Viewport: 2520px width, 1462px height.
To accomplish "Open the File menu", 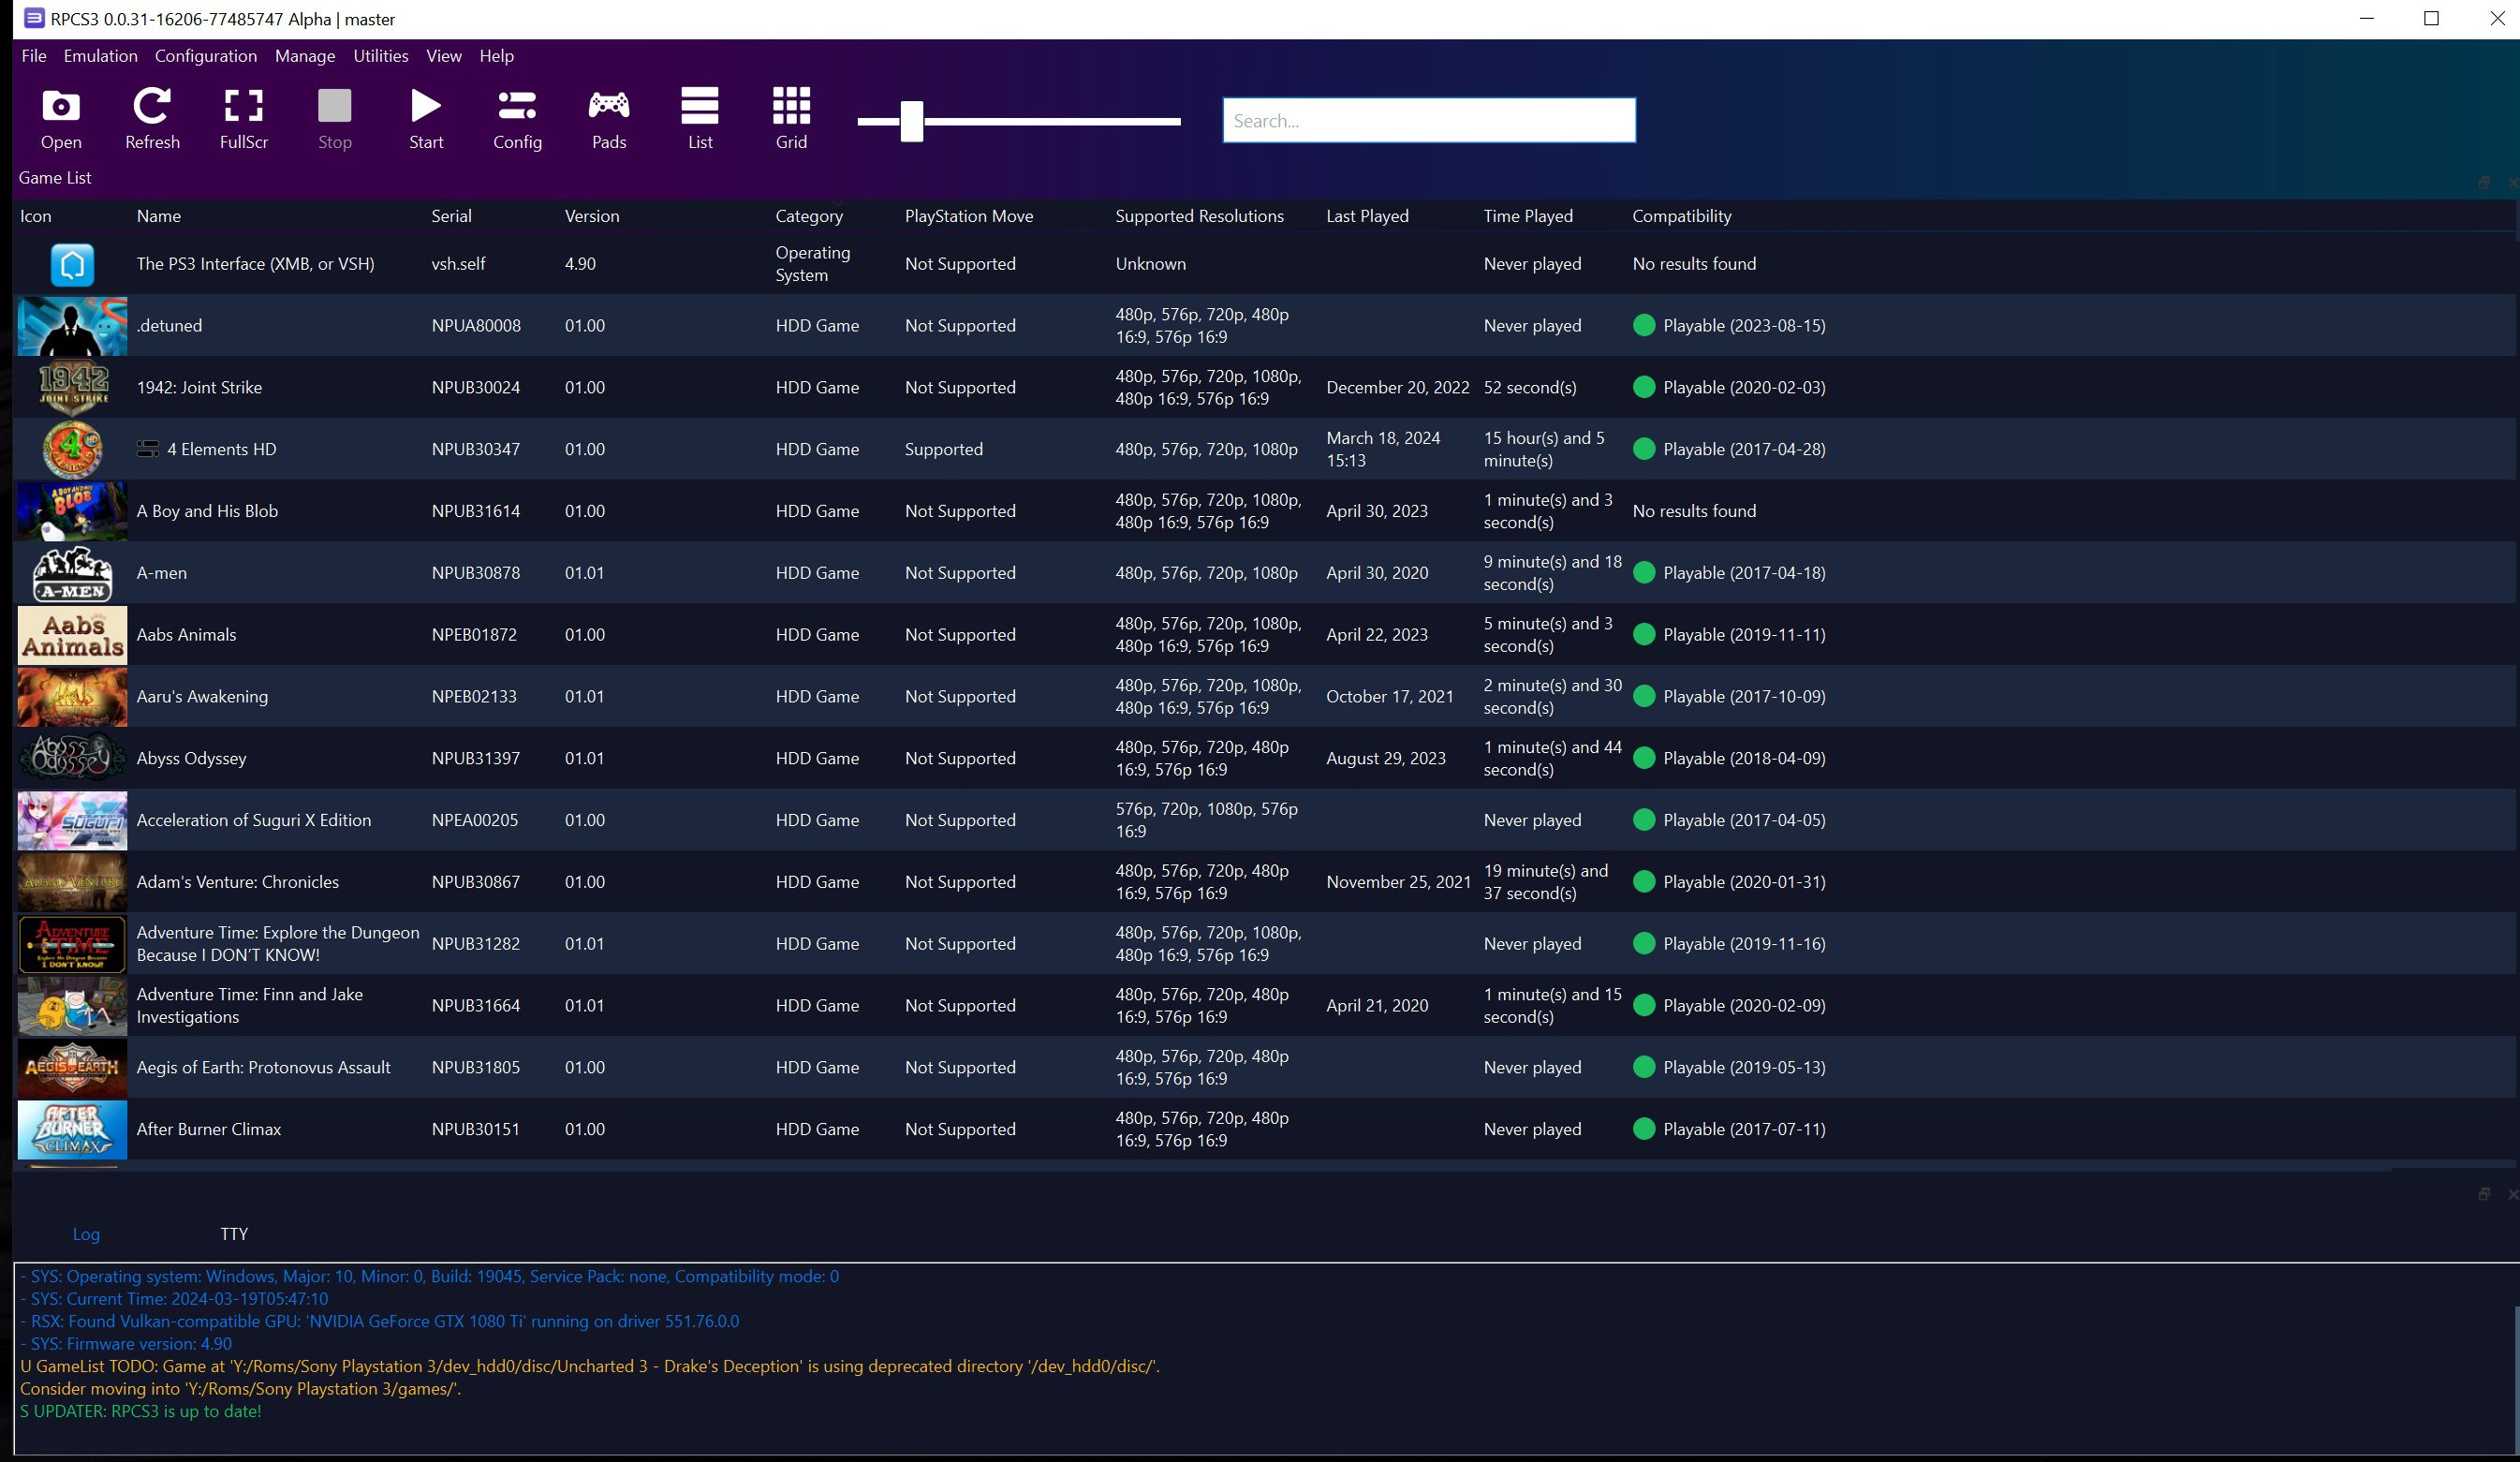I will pos(34,56).
